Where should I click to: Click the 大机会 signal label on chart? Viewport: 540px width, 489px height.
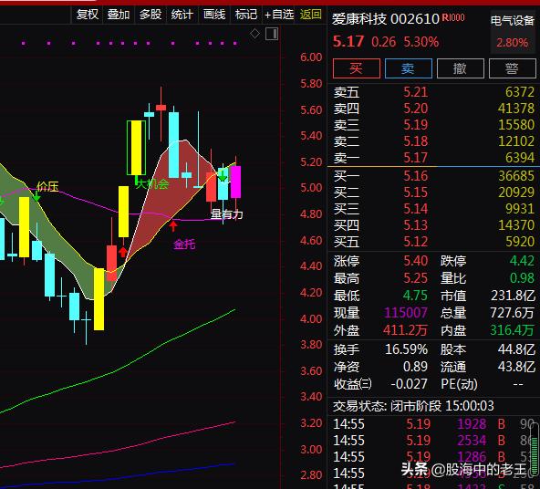tap(152, 184)
